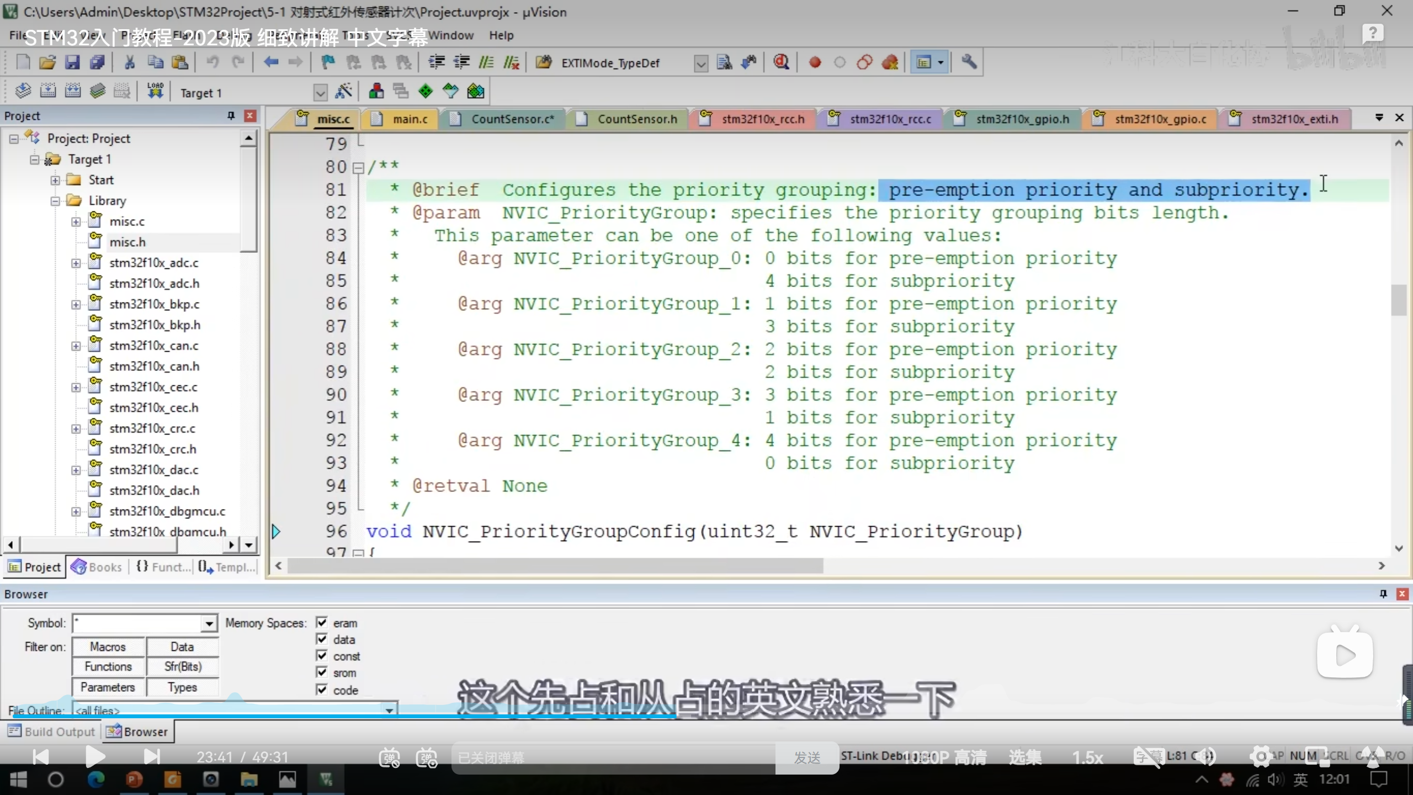Start the debug session icon
The height and width of the screenshot is (795, 1413).
point(780,62)
